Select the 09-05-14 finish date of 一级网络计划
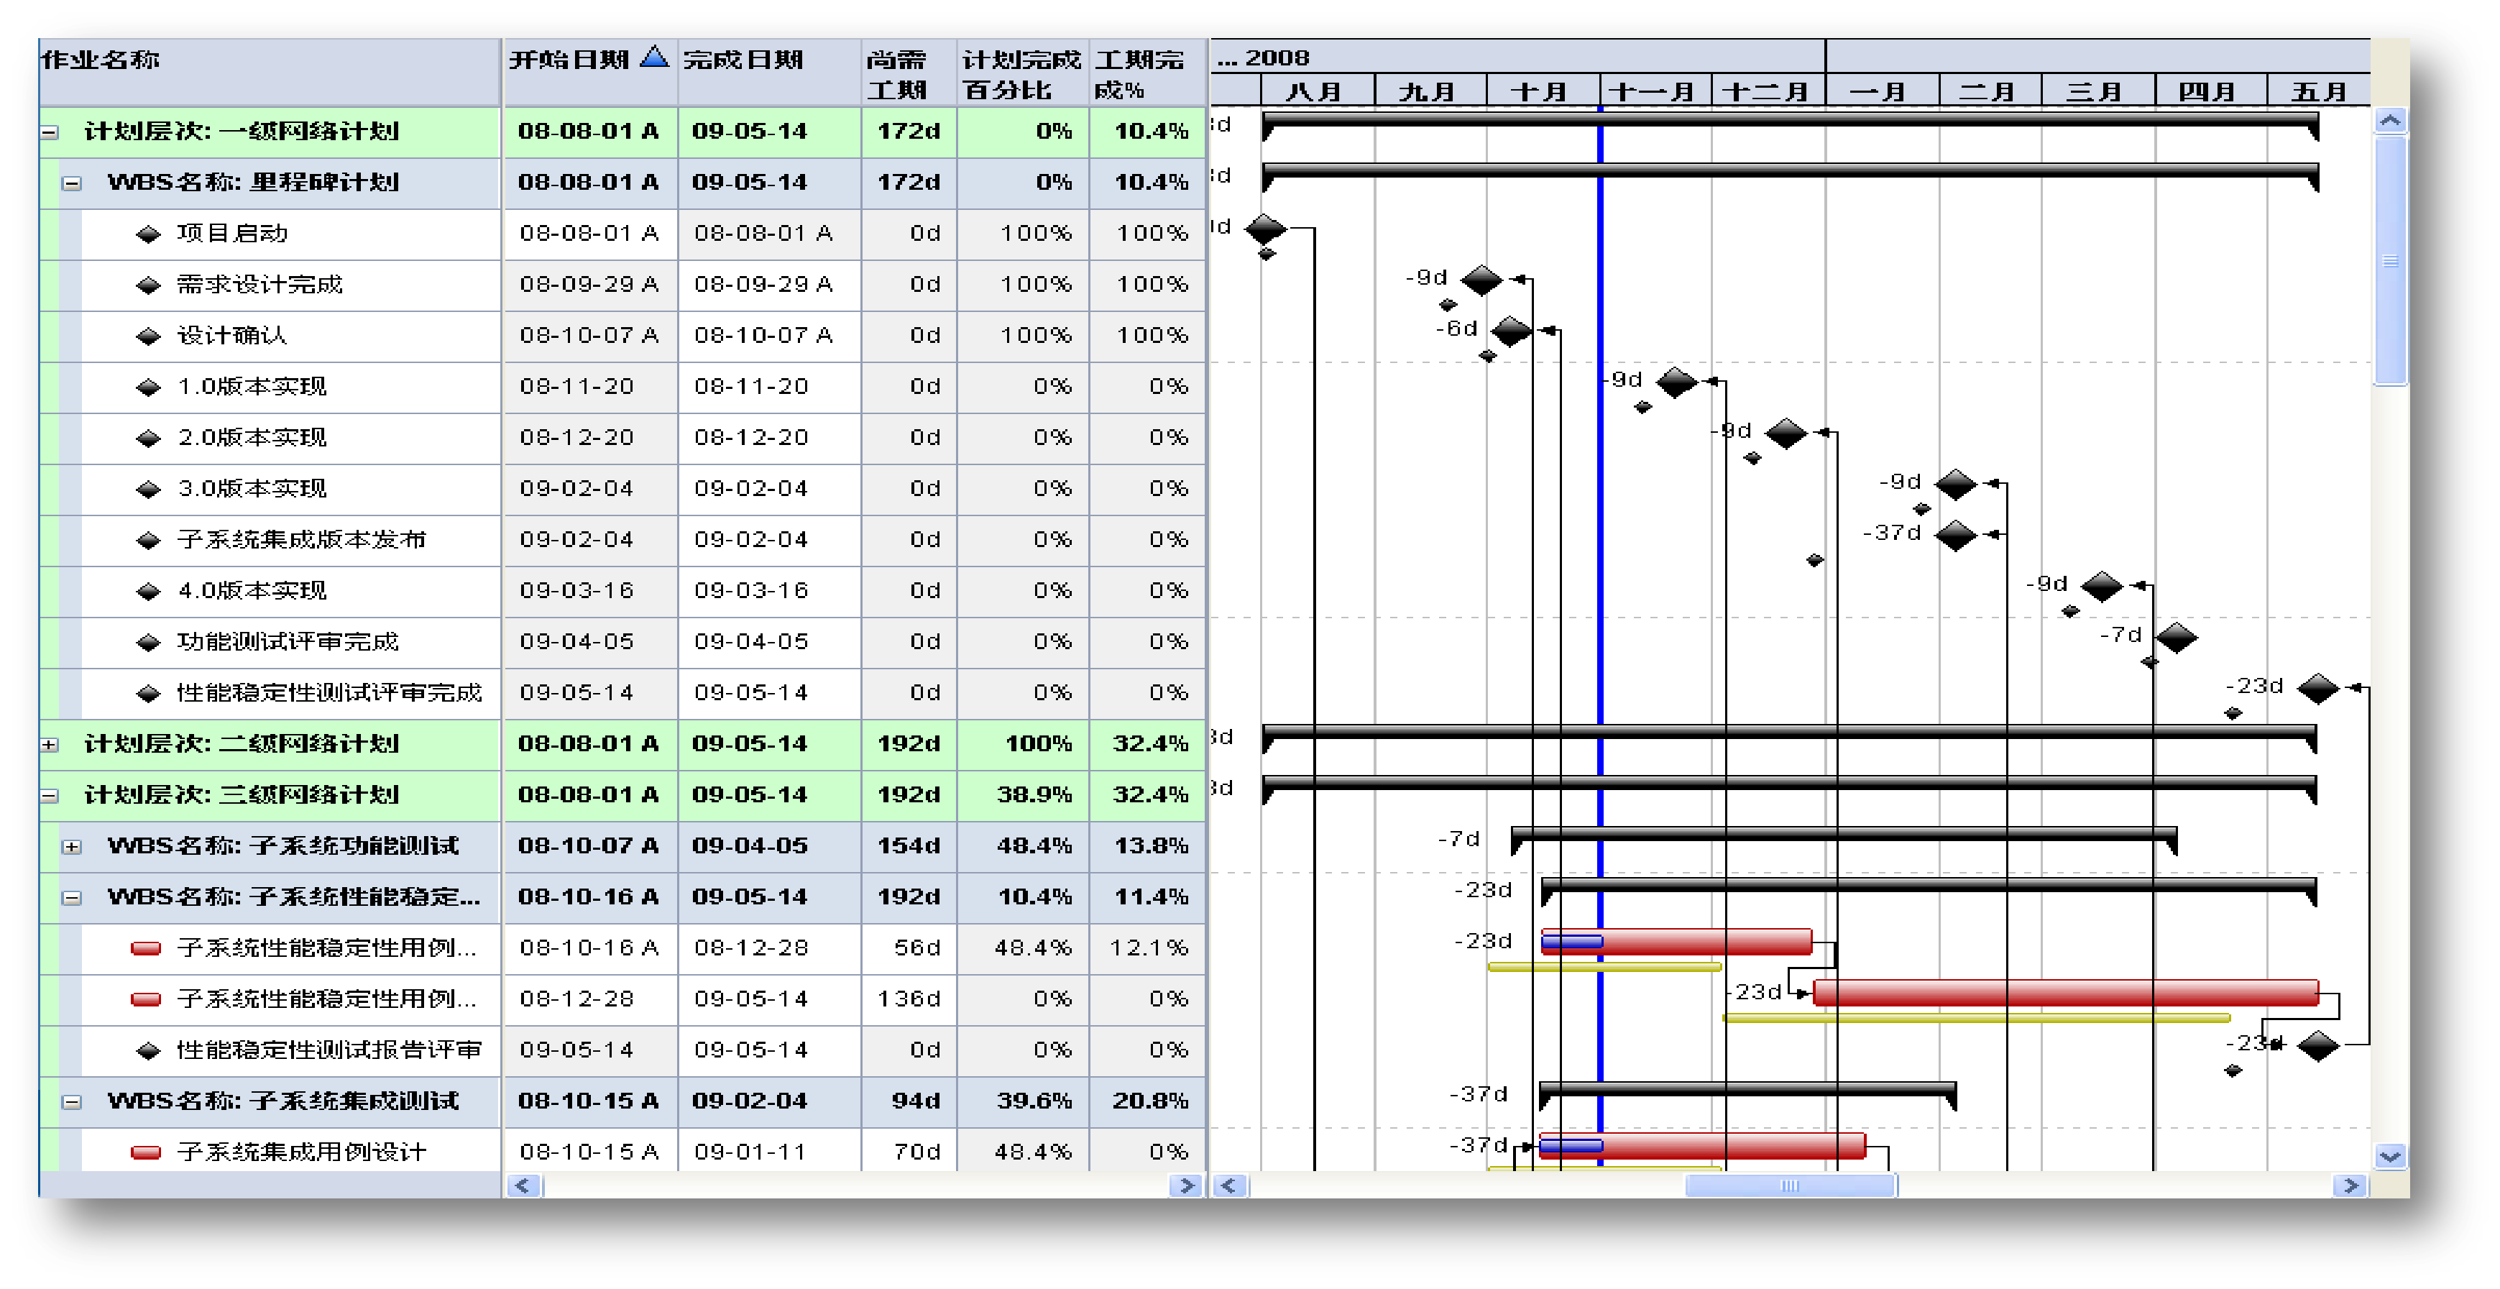2500x1289 pixels. click(x=768, y=132)
